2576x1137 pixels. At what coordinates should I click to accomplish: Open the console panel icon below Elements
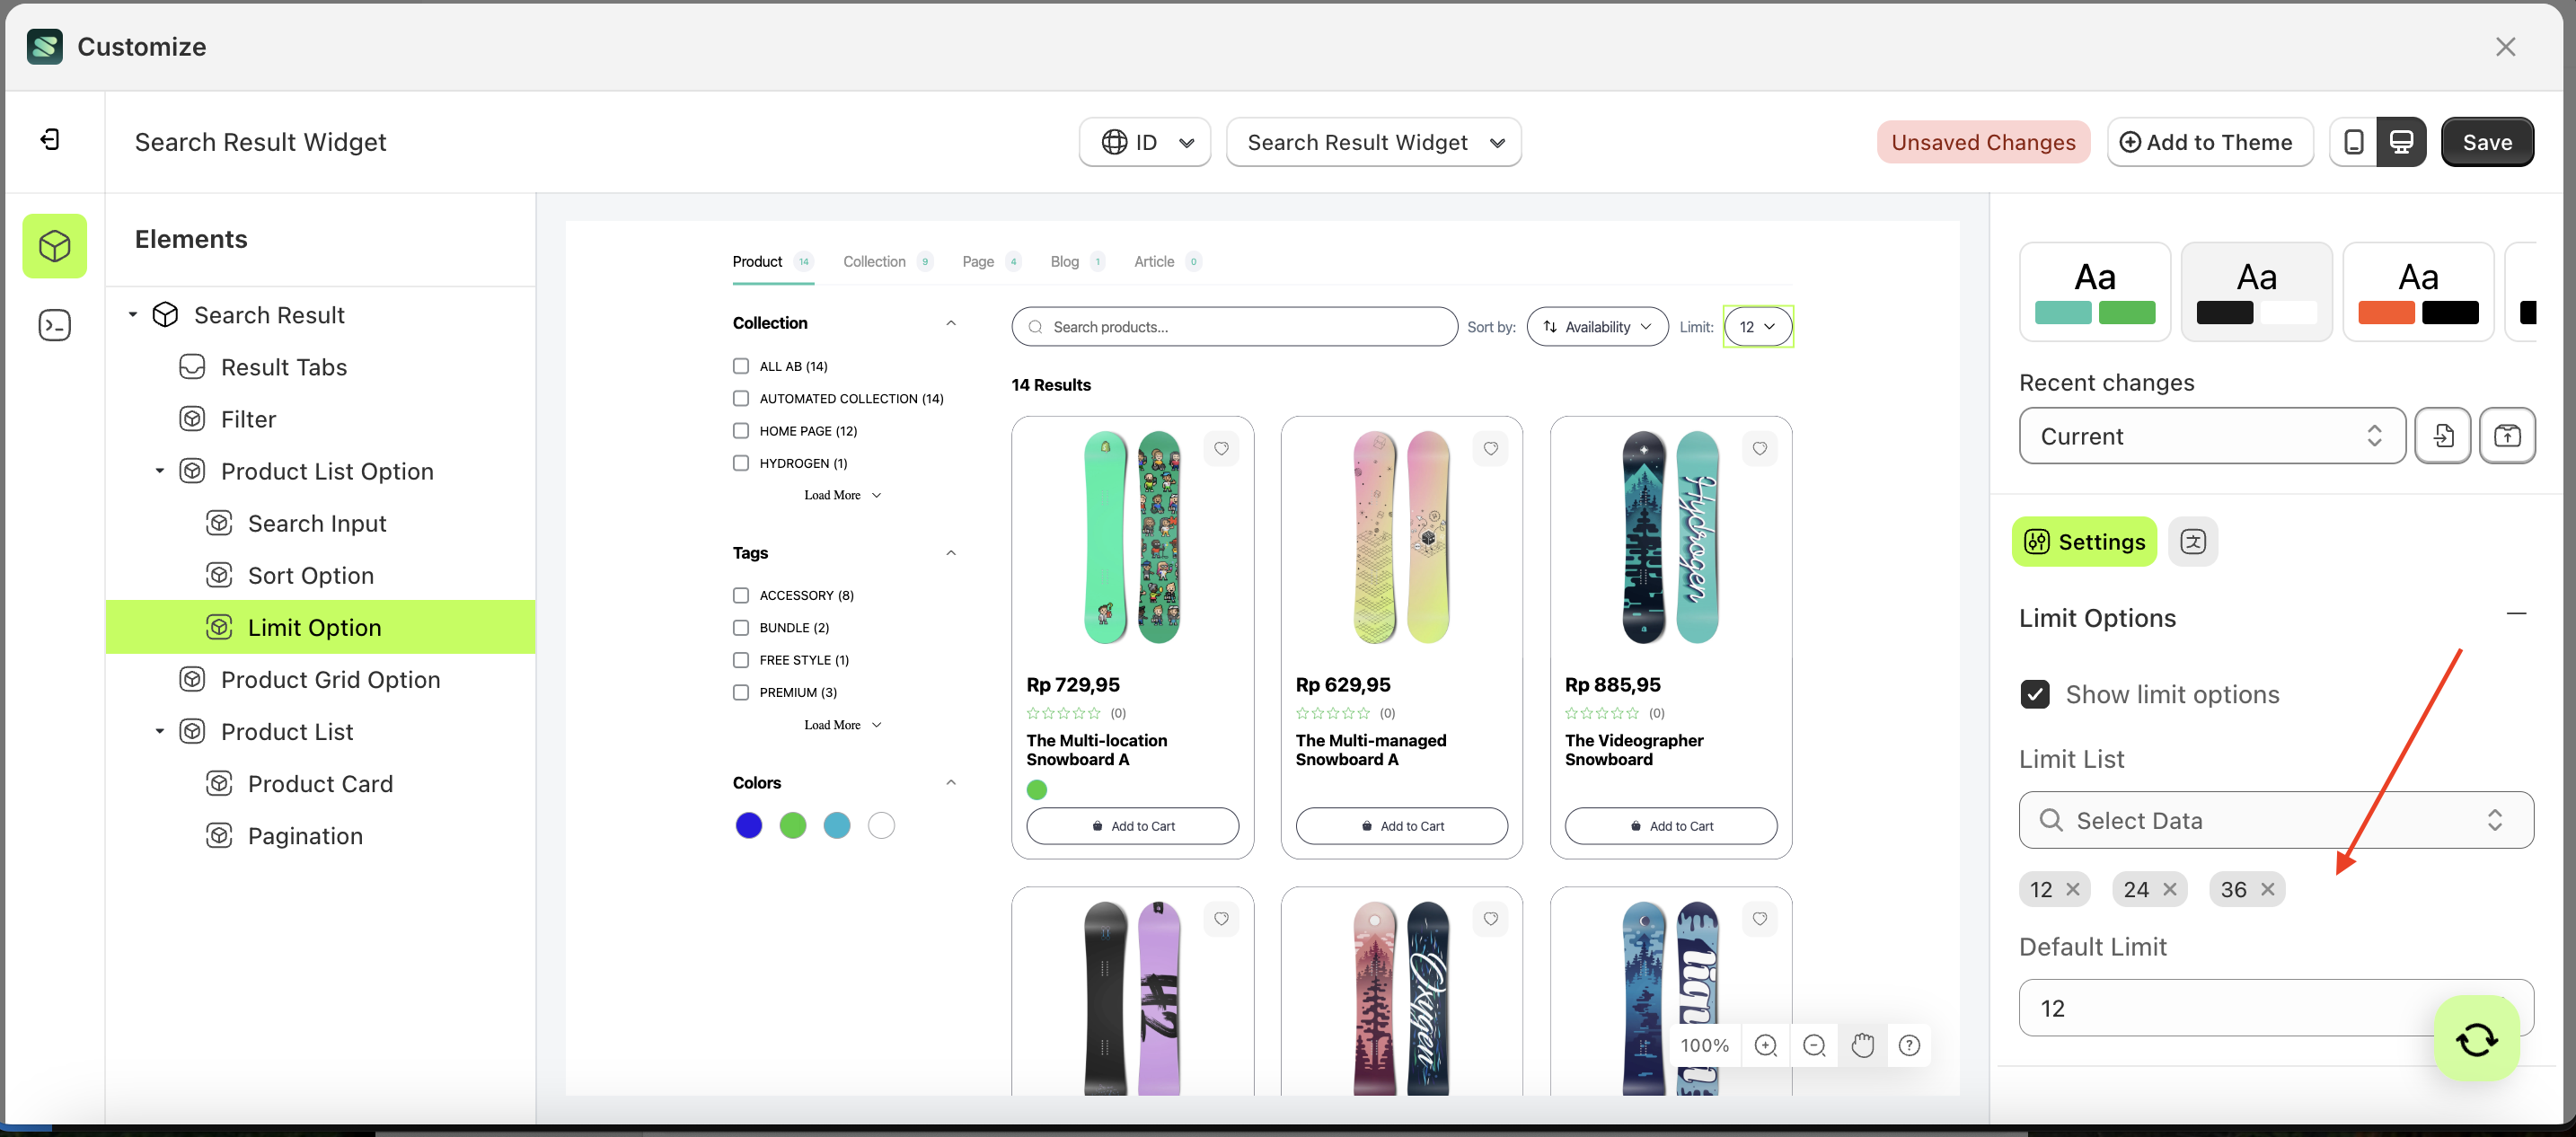[54, 324]
